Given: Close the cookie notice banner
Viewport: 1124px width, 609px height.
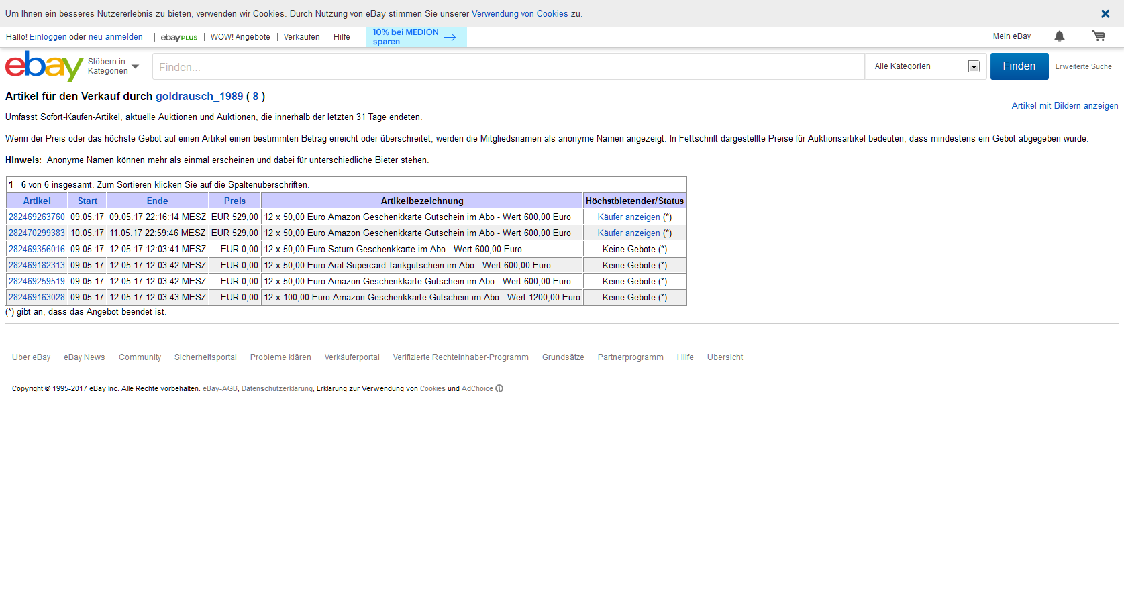Looking at the screenshot, I should pyautogui.click(x=1105, y=14).
